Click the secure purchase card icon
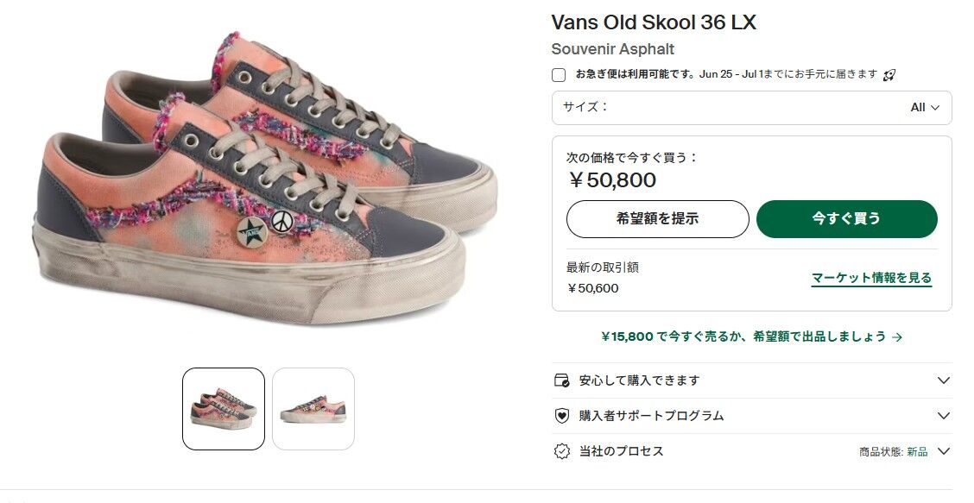Image resolution: width=974 pixels, height=503 pixels. pyautogui.click(x=561, y=380)
